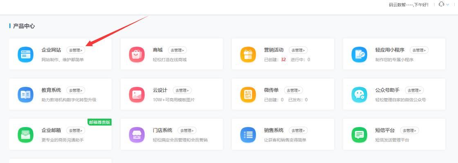Click the red 32 created count

click(x=283, y=59)
